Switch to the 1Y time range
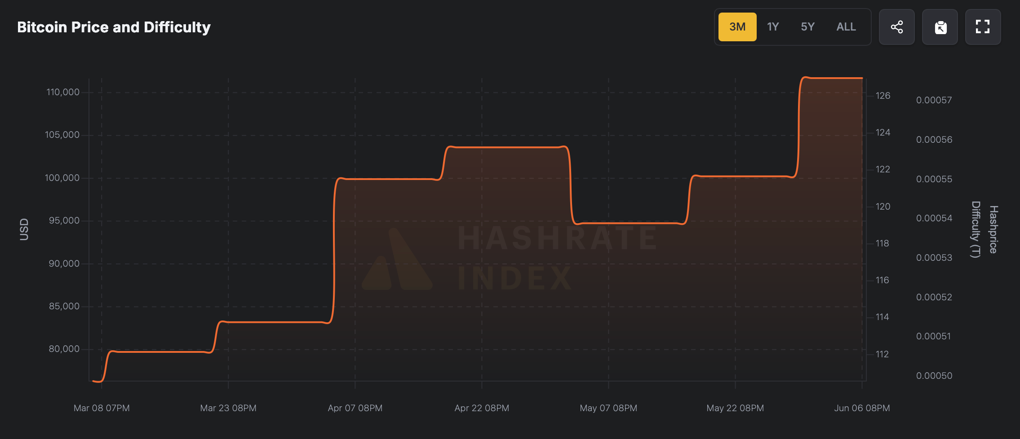Screen dimensions: 1020x439 [x=773, y=27]
